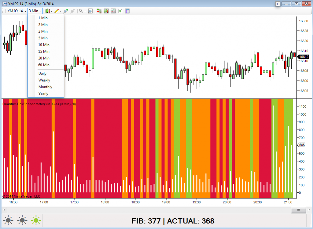Screen dimensions: 313x229
Task: Open the candlestick bars panel icon
Action: tap(106, 11)
